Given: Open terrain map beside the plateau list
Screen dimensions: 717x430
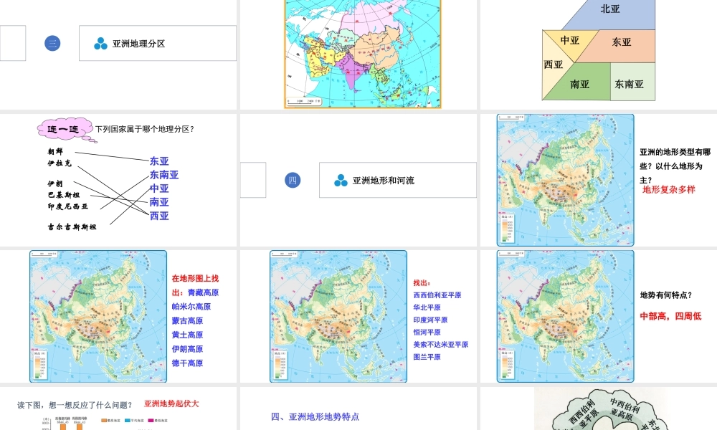Looking at the screenshot, I should 98,316.
